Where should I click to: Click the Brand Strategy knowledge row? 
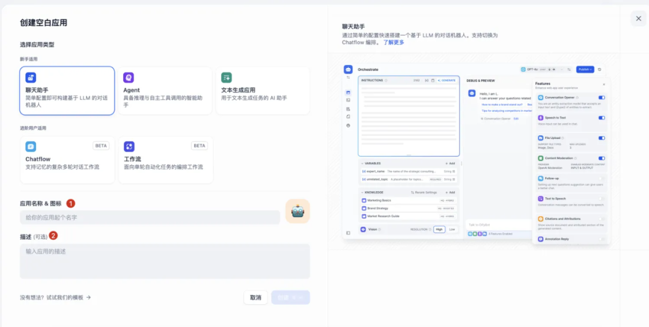tap(409, 208)
